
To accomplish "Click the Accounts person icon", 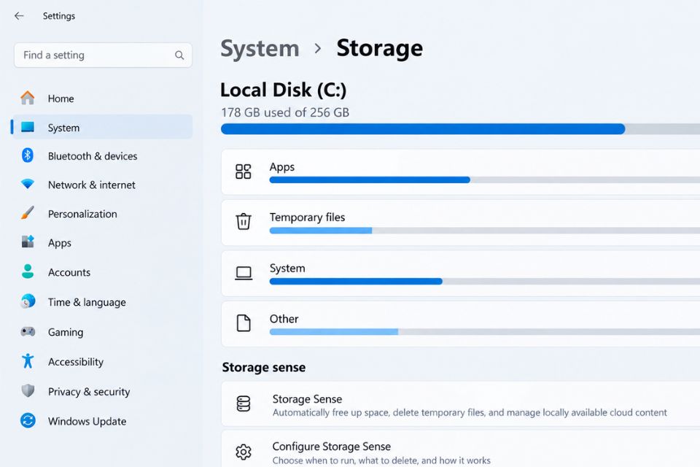I will (28, 271).
